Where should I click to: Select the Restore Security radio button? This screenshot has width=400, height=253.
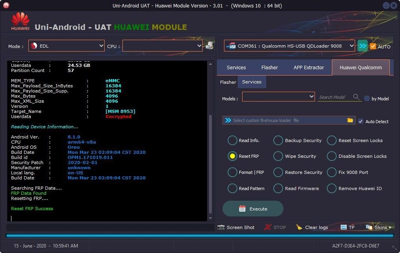(278, 172)
